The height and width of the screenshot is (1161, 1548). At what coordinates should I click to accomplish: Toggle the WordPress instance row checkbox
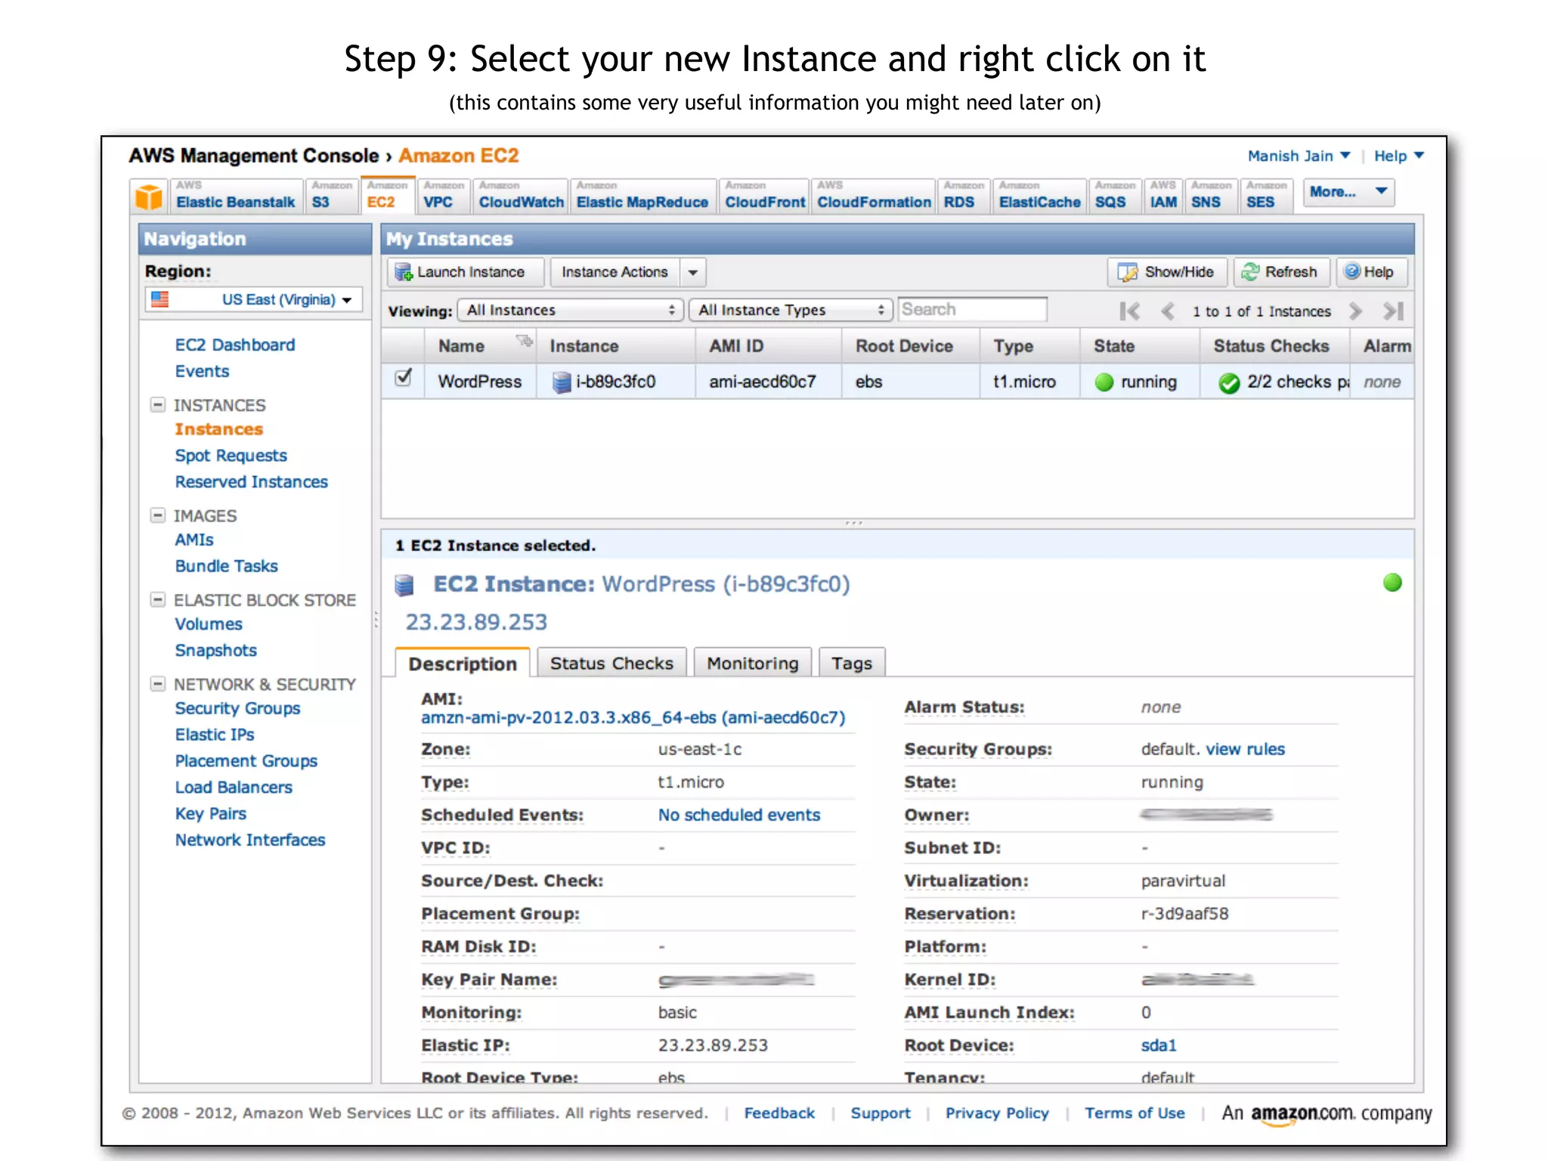click(x=404, y=377)
